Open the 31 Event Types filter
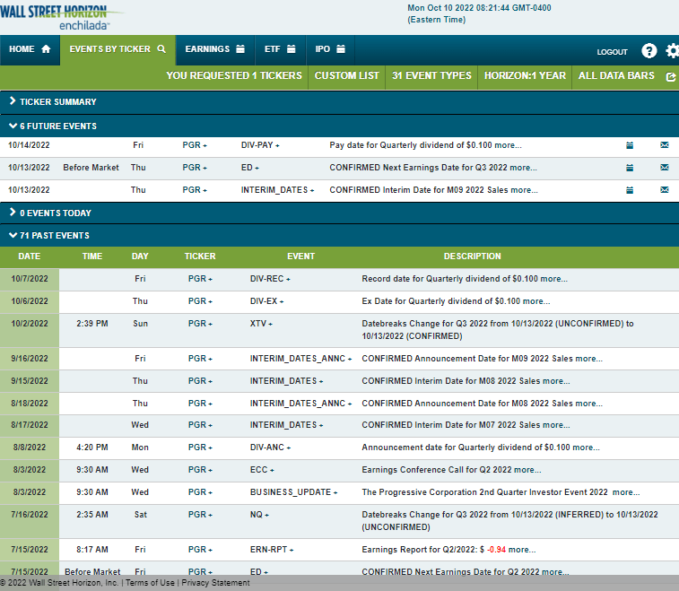Screen dimensions: 679x591 (431, 76)
